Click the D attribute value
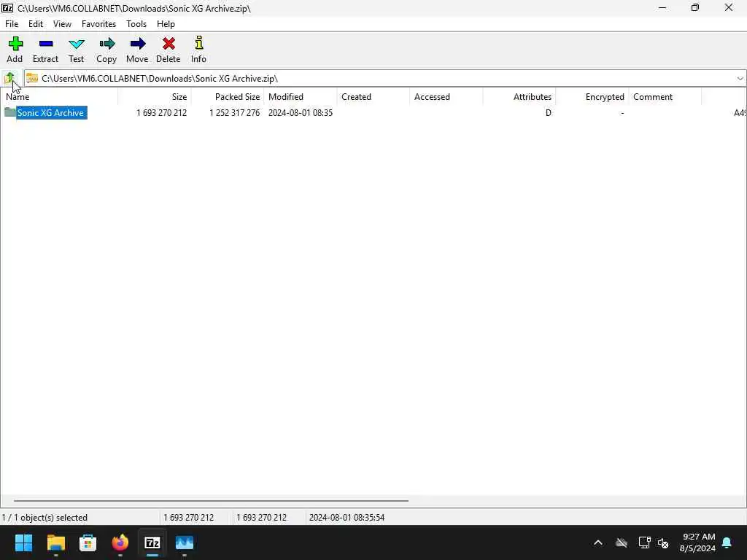 point(549,113)
